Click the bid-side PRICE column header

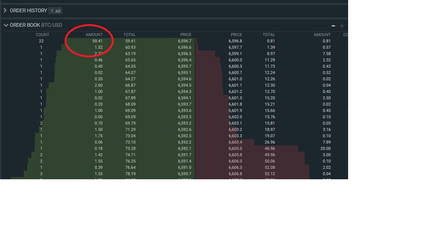point(186,35)
